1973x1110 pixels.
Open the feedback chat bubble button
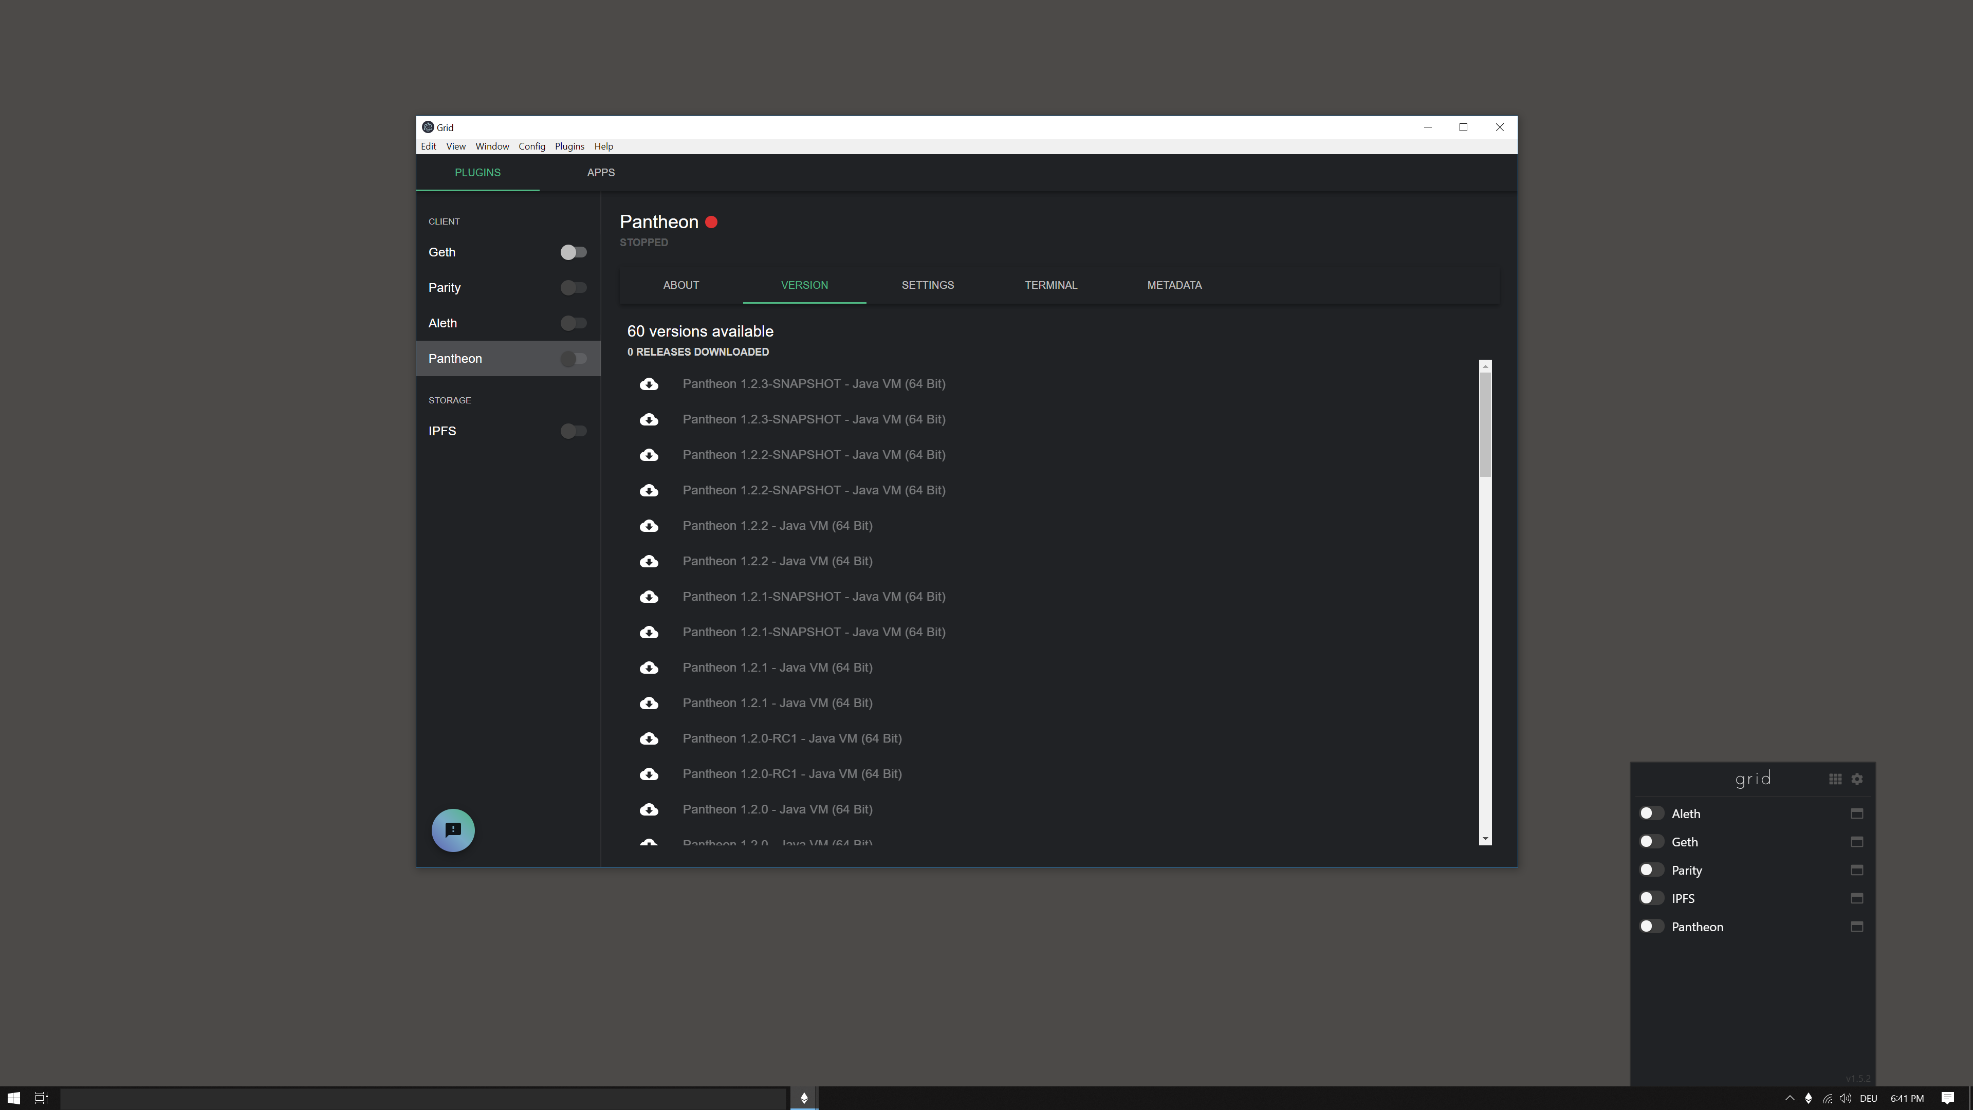(x=453, y=830)
